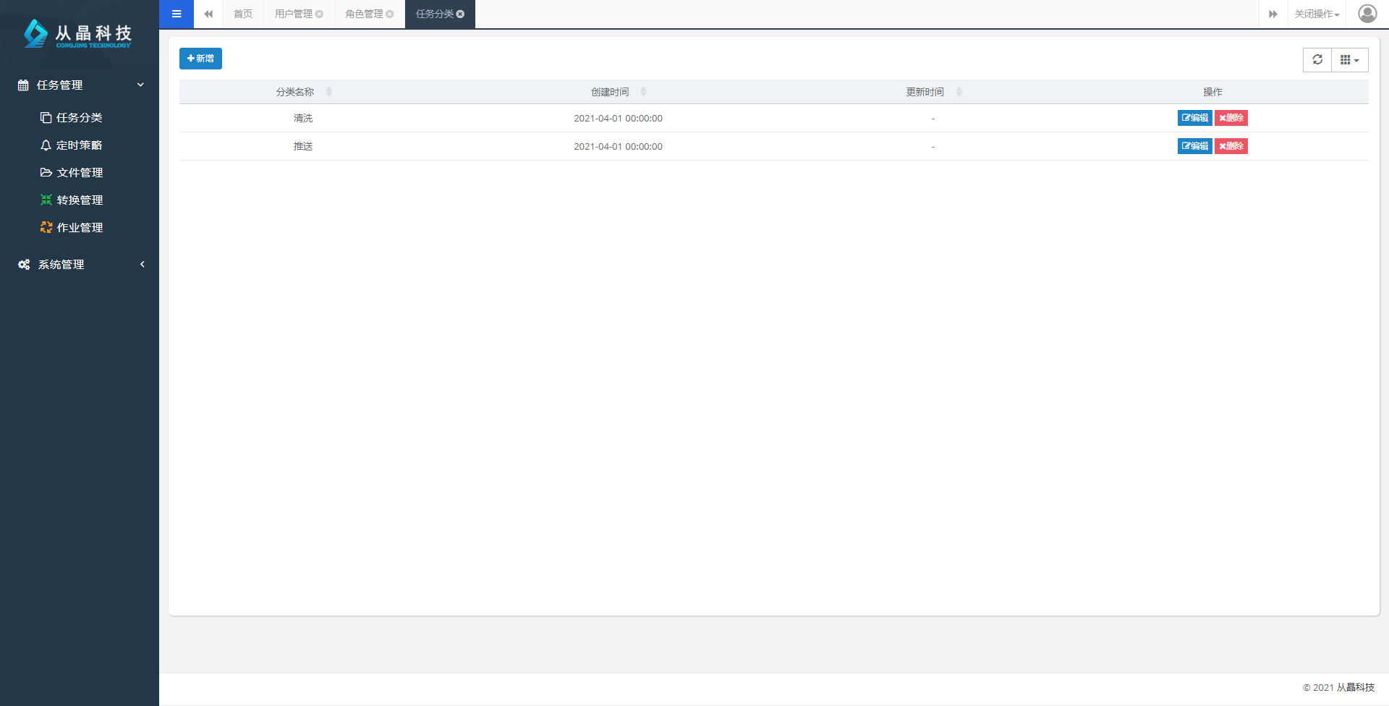The image size is (1389, 706).
Task: Click the 推送 row creation time
Action: pyautogui.click(x=619, y=147)
